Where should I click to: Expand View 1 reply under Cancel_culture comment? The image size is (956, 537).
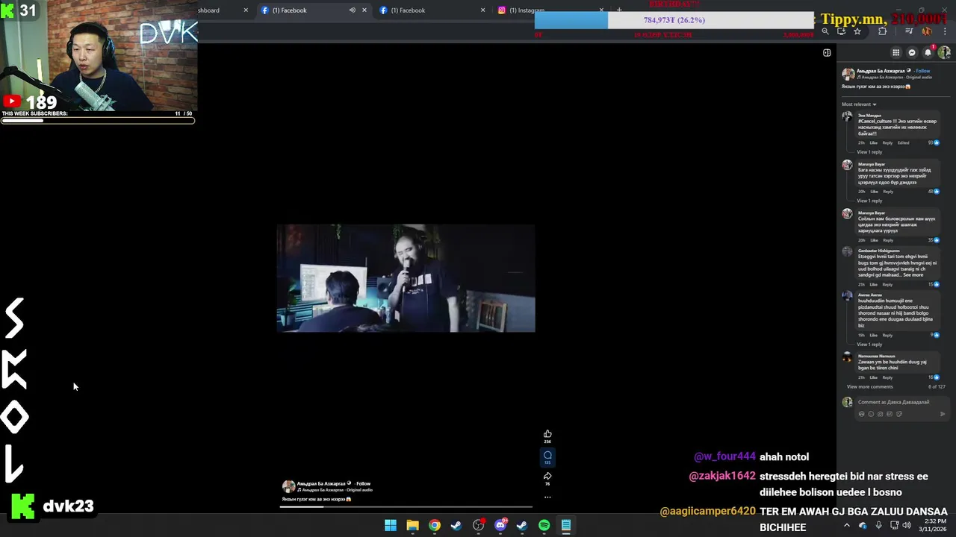869,152
